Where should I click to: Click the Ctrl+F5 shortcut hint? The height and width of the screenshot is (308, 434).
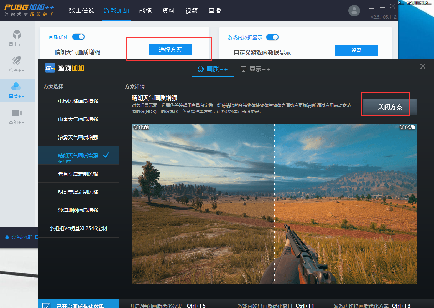pyautogui.click(x=196, y=306)
